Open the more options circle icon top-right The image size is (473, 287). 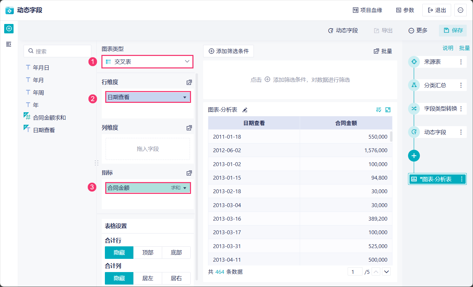460,10
